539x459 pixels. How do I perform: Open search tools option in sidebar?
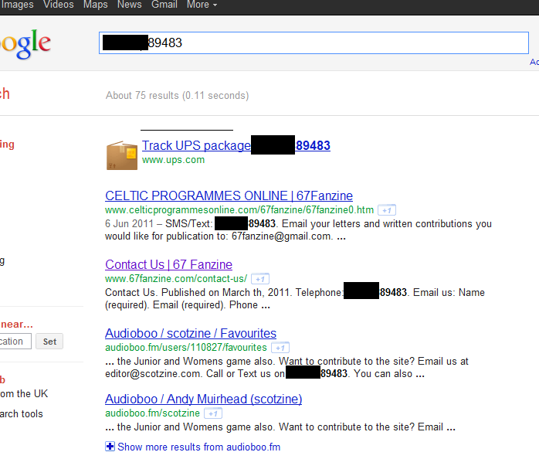coord(22,413)
